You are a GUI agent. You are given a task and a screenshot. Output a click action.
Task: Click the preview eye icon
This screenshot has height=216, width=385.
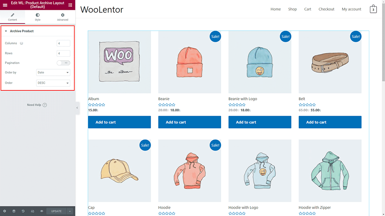click(x=41, y=211)
